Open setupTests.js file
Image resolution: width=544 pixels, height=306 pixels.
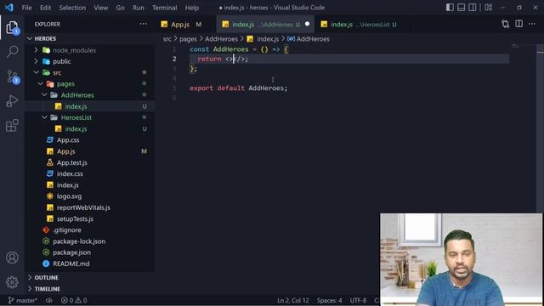tap(90, 218)
